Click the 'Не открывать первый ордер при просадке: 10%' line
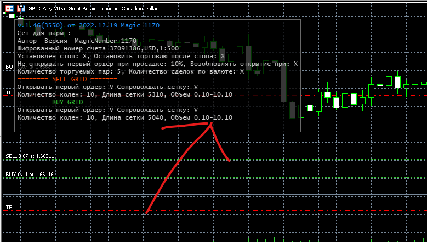The image size is (427, 242). tap(158, 64)
